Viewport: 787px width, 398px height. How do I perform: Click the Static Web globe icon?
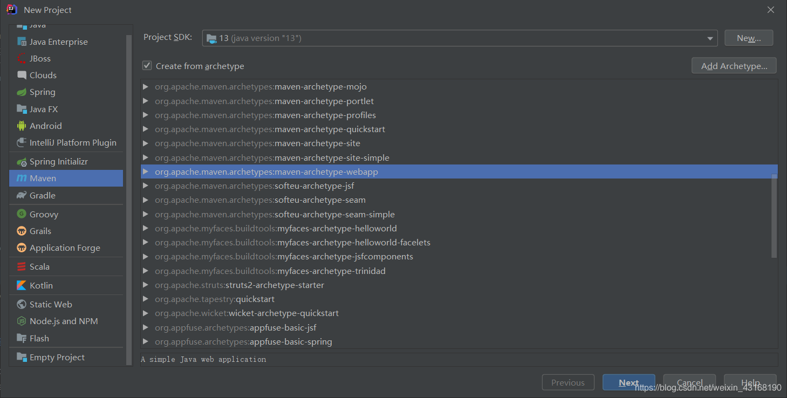tap(22, 304)
